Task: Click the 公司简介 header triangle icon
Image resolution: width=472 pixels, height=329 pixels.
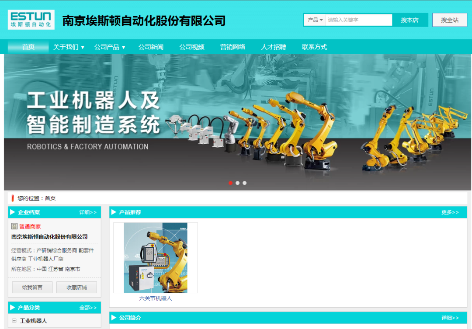Action: (114, 318)
